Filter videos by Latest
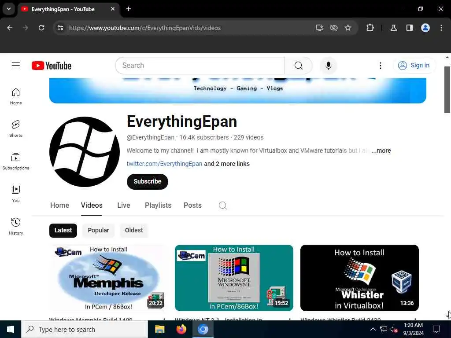This screenshot has width=451, height=338. (63, 231)
